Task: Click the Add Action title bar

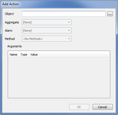Action: 59,4
